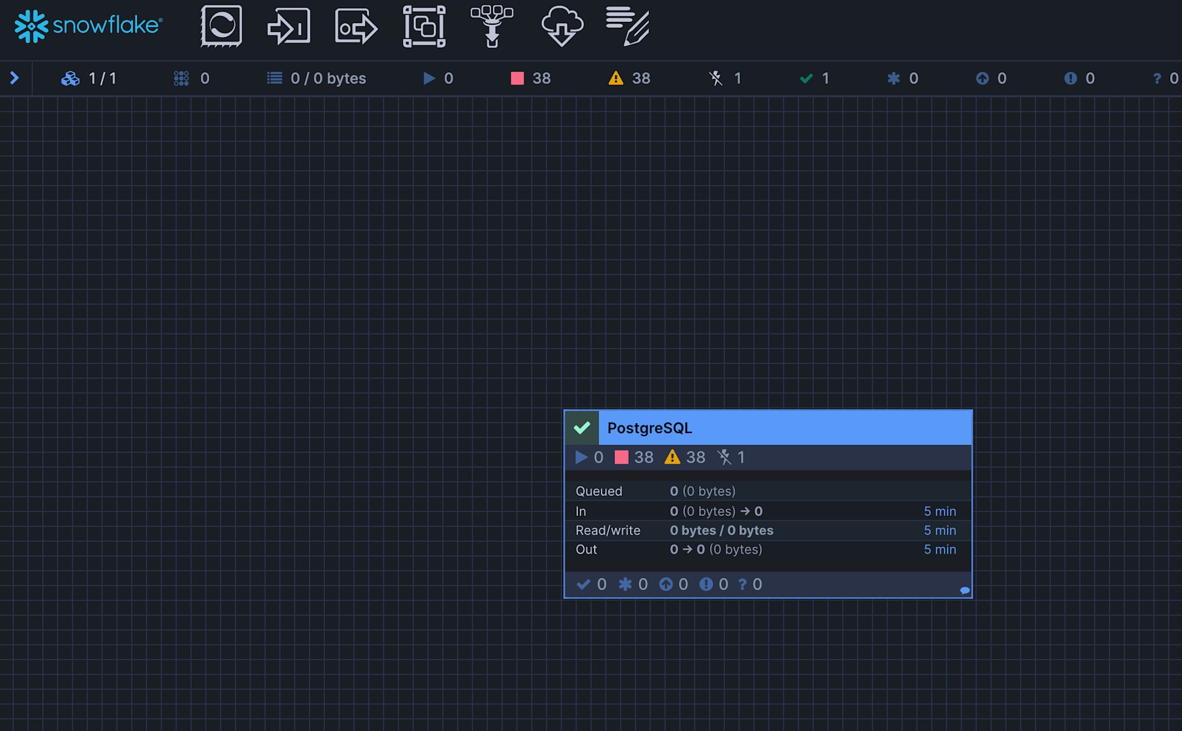Select the Input Port toolbar icon

coord(288,26)
